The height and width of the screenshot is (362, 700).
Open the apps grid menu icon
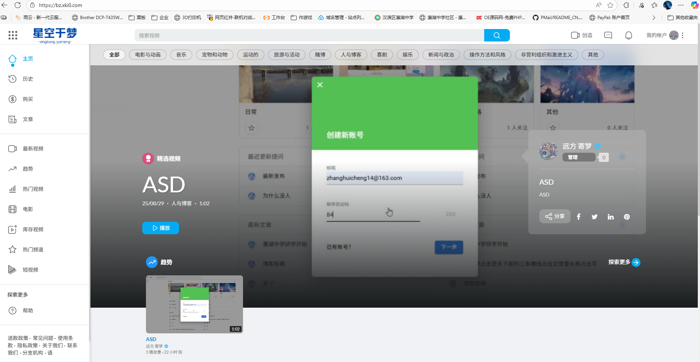(x=13, y=35)
